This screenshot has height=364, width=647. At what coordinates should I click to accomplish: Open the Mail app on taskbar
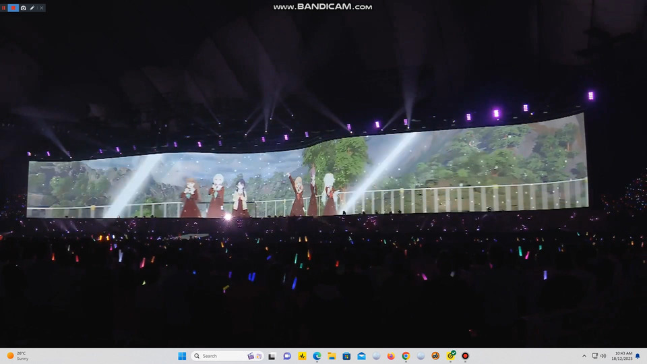(x=361, y=356)
